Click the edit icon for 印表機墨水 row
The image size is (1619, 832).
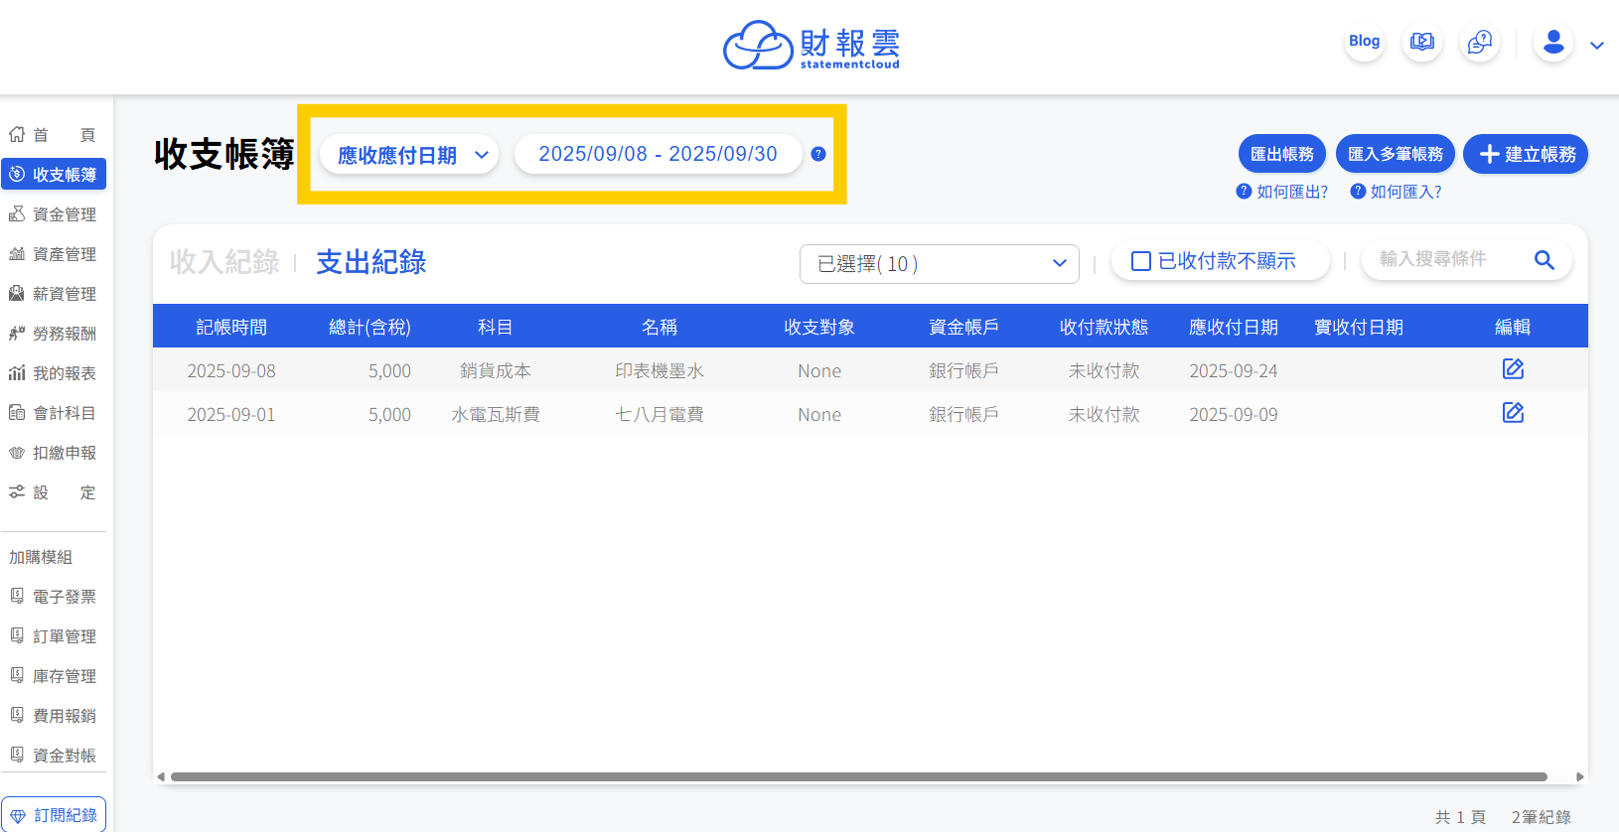pyautogui.click(x=1513, y=369)
